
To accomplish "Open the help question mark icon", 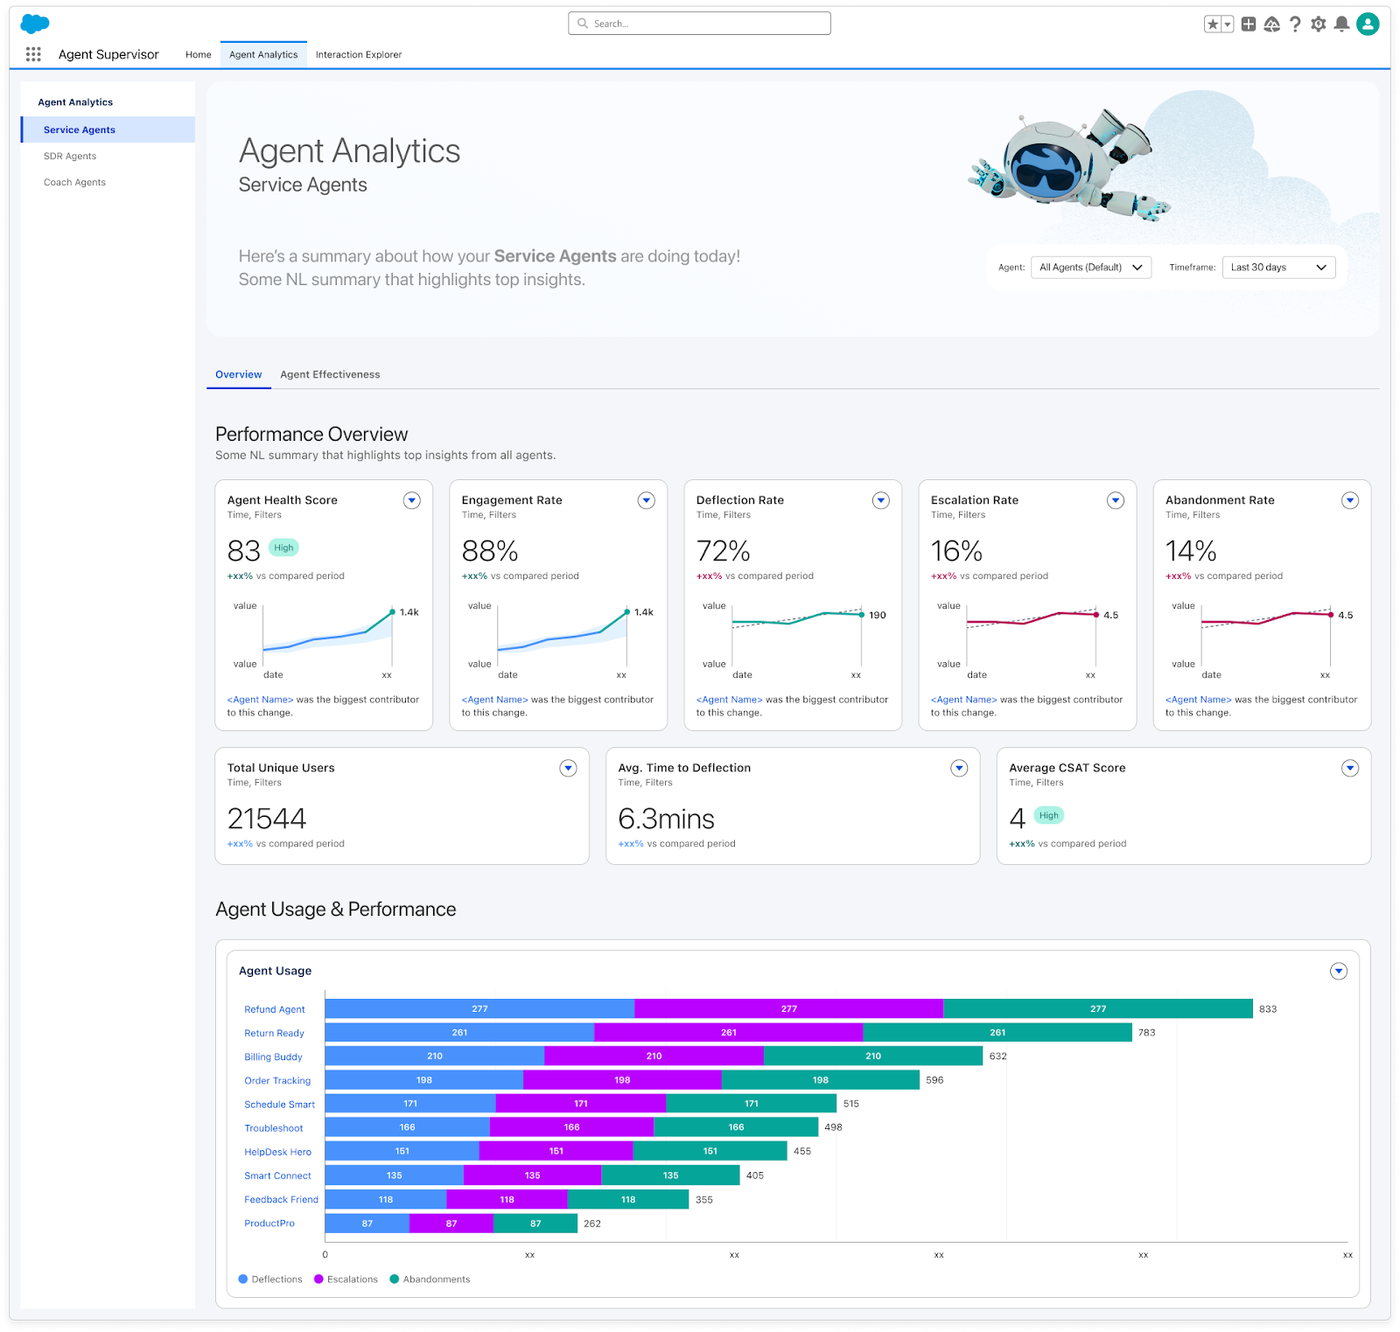I will tap(1295, 24).
